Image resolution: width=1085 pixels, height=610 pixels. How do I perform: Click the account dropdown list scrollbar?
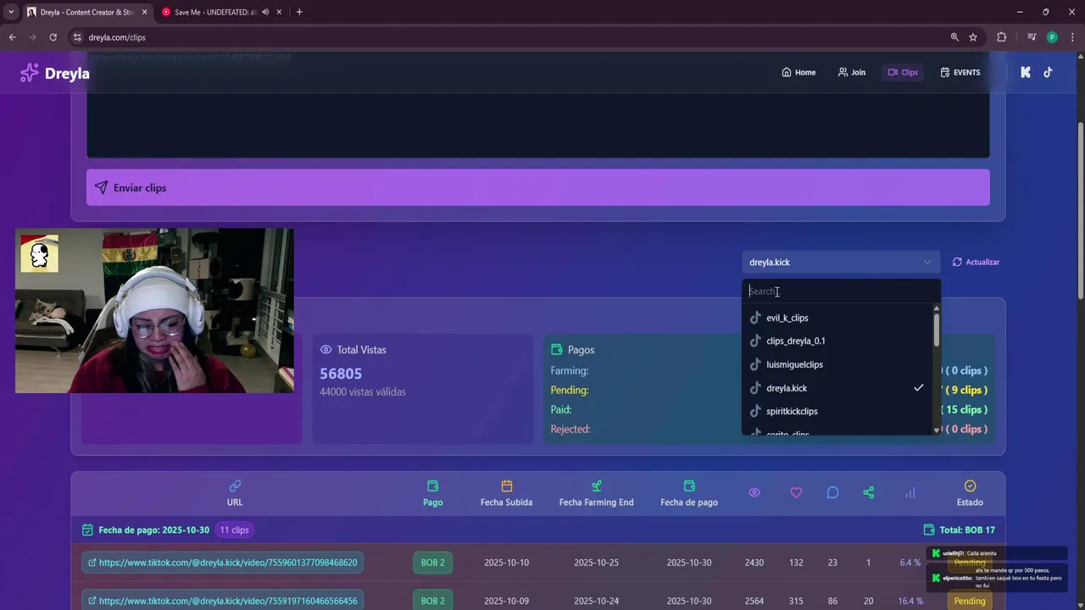[x=937, y=330]
